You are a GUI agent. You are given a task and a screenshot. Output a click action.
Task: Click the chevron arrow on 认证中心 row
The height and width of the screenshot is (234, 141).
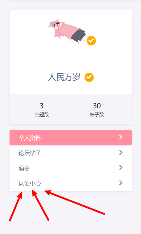121,183
